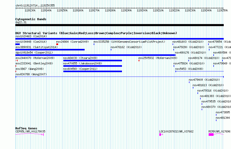Click the 119250k ruler tick label
Screen dimensions: 231x149
pyautogui.click(x=222, y=10)
